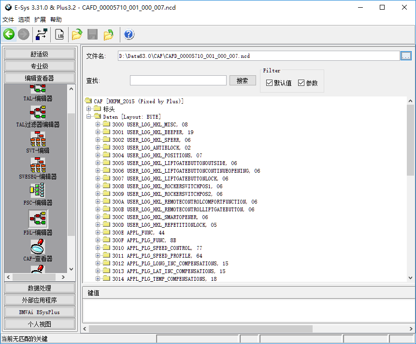Click folder icon of 3000 USER_LOG_HKL_MISC

point(106,124)
